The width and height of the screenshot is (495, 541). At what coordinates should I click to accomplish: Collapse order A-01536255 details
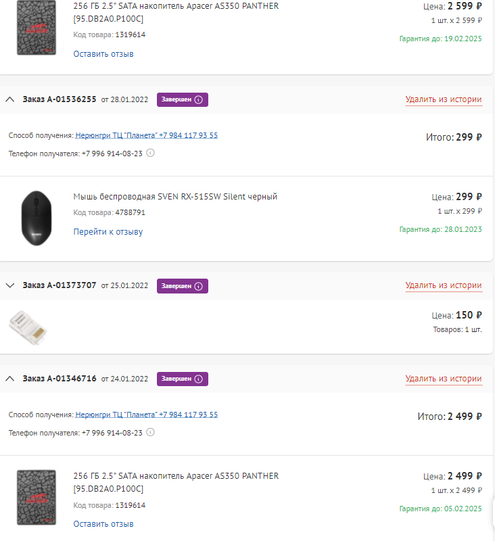pyautogui.click(x=9, y=99)
